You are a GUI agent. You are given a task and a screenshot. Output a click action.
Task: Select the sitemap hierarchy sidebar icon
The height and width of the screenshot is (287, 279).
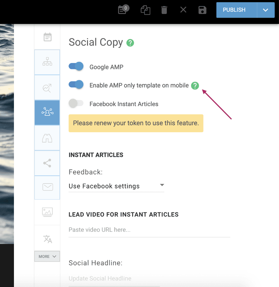47,62
